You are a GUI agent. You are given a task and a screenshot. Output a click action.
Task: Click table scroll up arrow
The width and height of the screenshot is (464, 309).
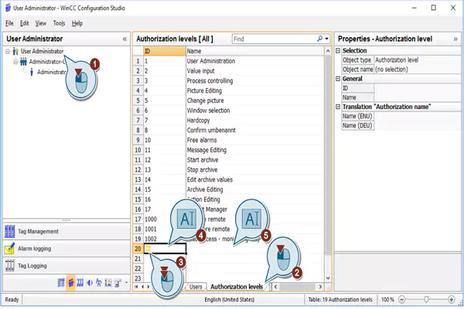tap(328, 51)
